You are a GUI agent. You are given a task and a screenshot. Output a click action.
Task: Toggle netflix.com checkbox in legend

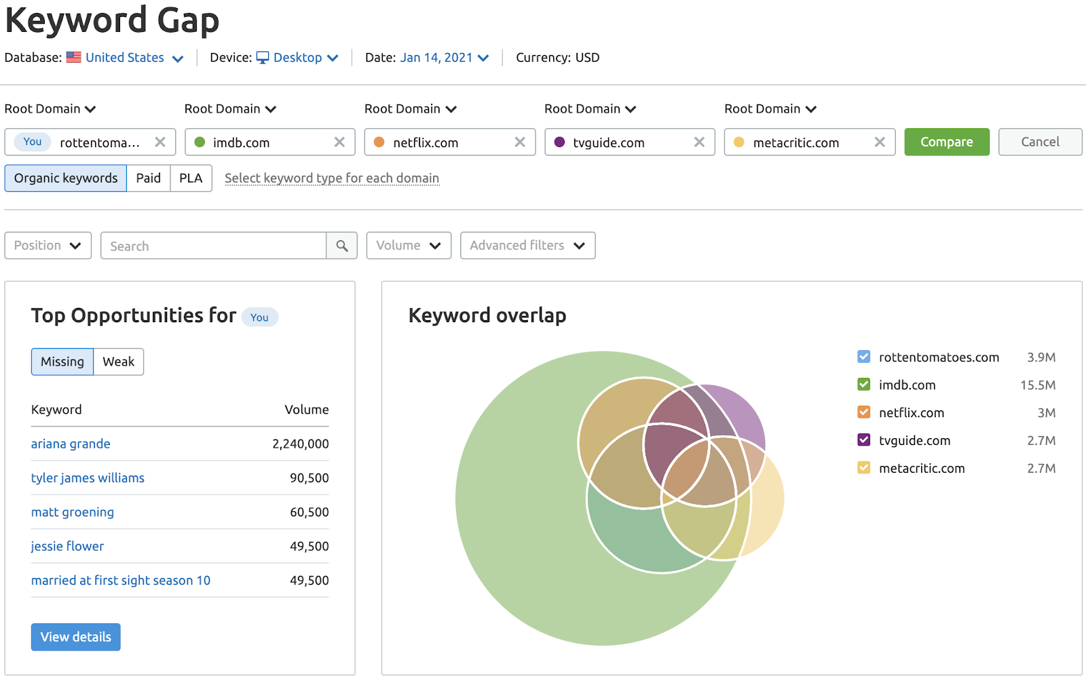(863, 412)
